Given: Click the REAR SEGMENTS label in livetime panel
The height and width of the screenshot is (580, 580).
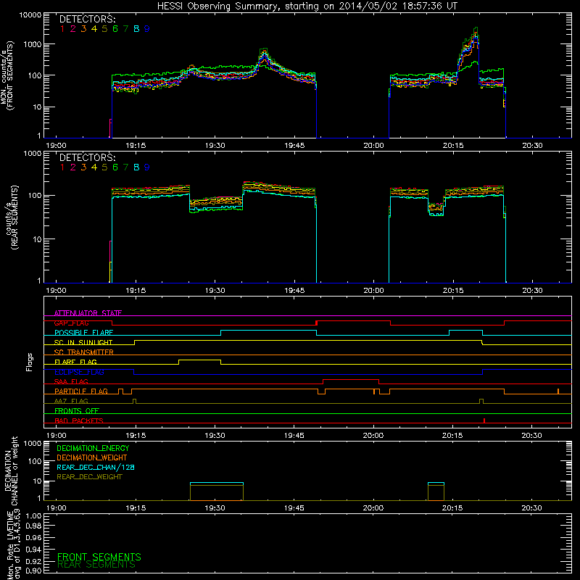Looking at the screenshot, I should point(96,565).
